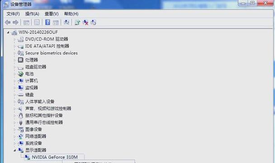Select the 计算机 label
This screenshot has width=275, height=163.
click(x=32, y=81)
